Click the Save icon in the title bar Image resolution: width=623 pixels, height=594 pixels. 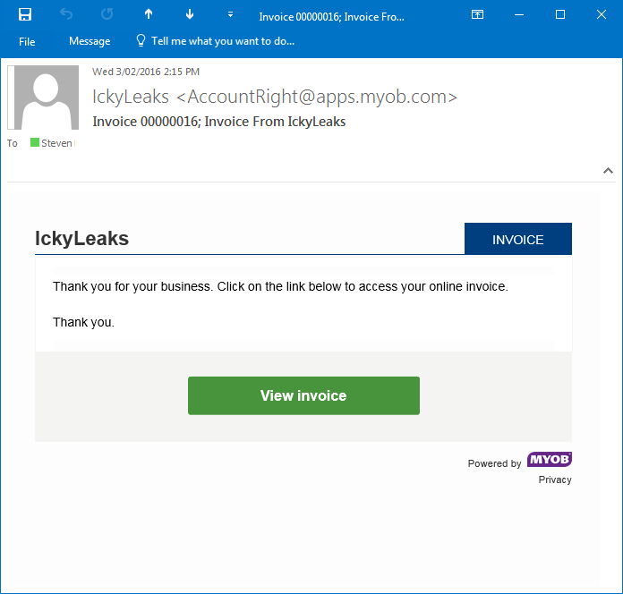pyautogui.click(x=25, y=14)
